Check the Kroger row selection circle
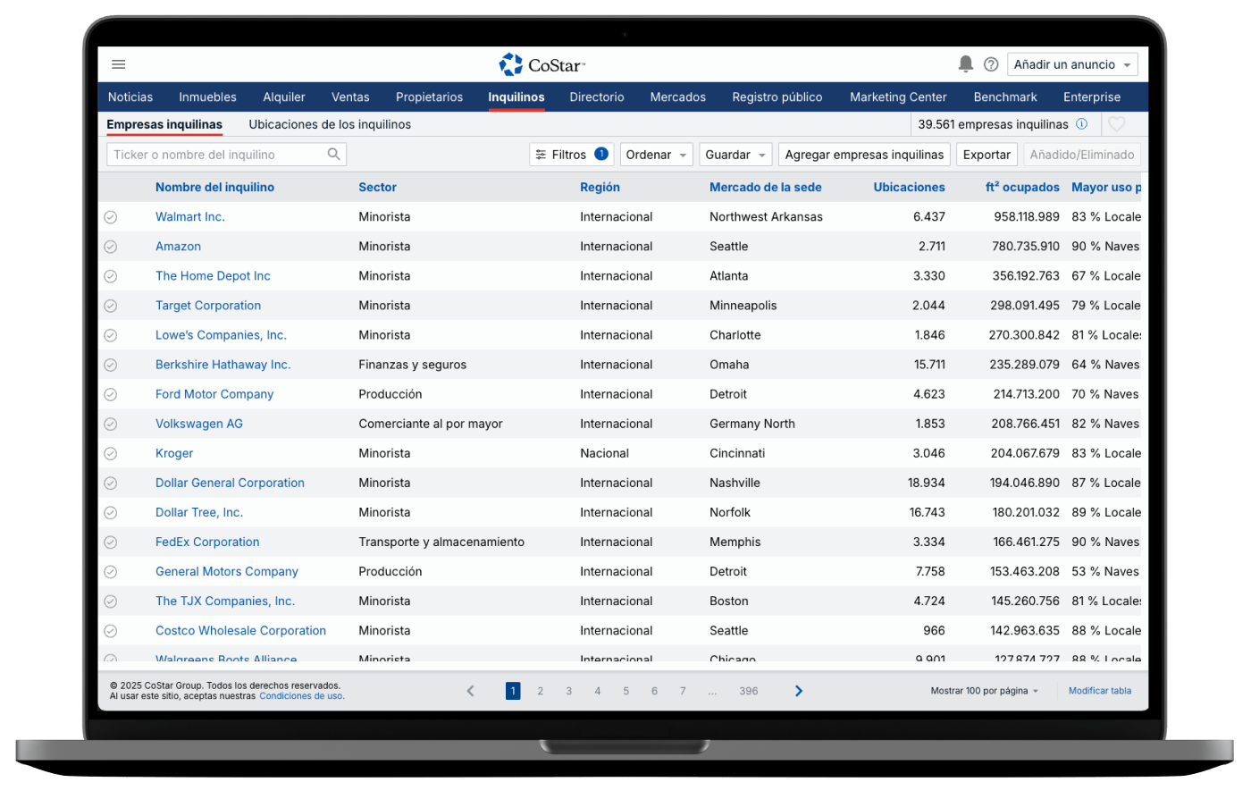This screenshot has width=1251, height=799. (111, 453)
